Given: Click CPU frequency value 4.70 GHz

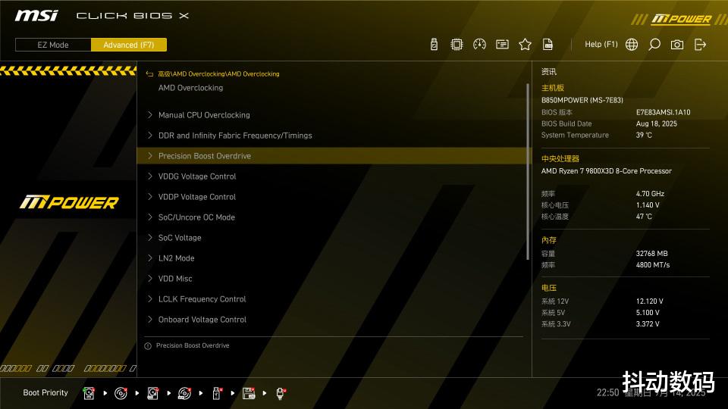Looking at the screenshot, I should point(650,194).
